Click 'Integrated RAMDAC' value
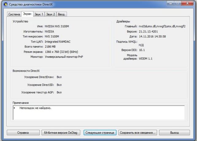 [58, 42]
